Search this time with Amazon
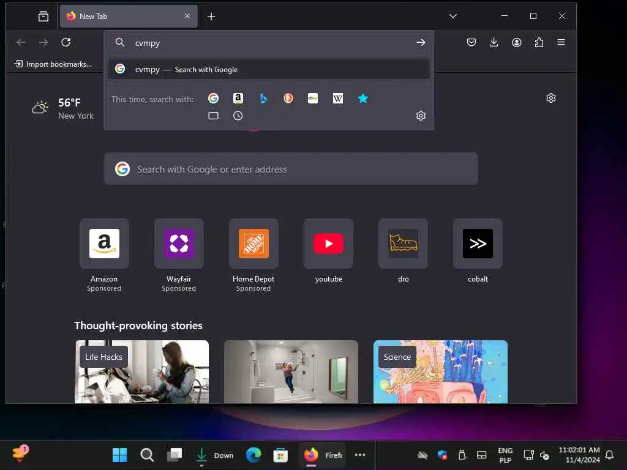The height and width of the screenshot is (470, 627). click(x=238, y=99)
